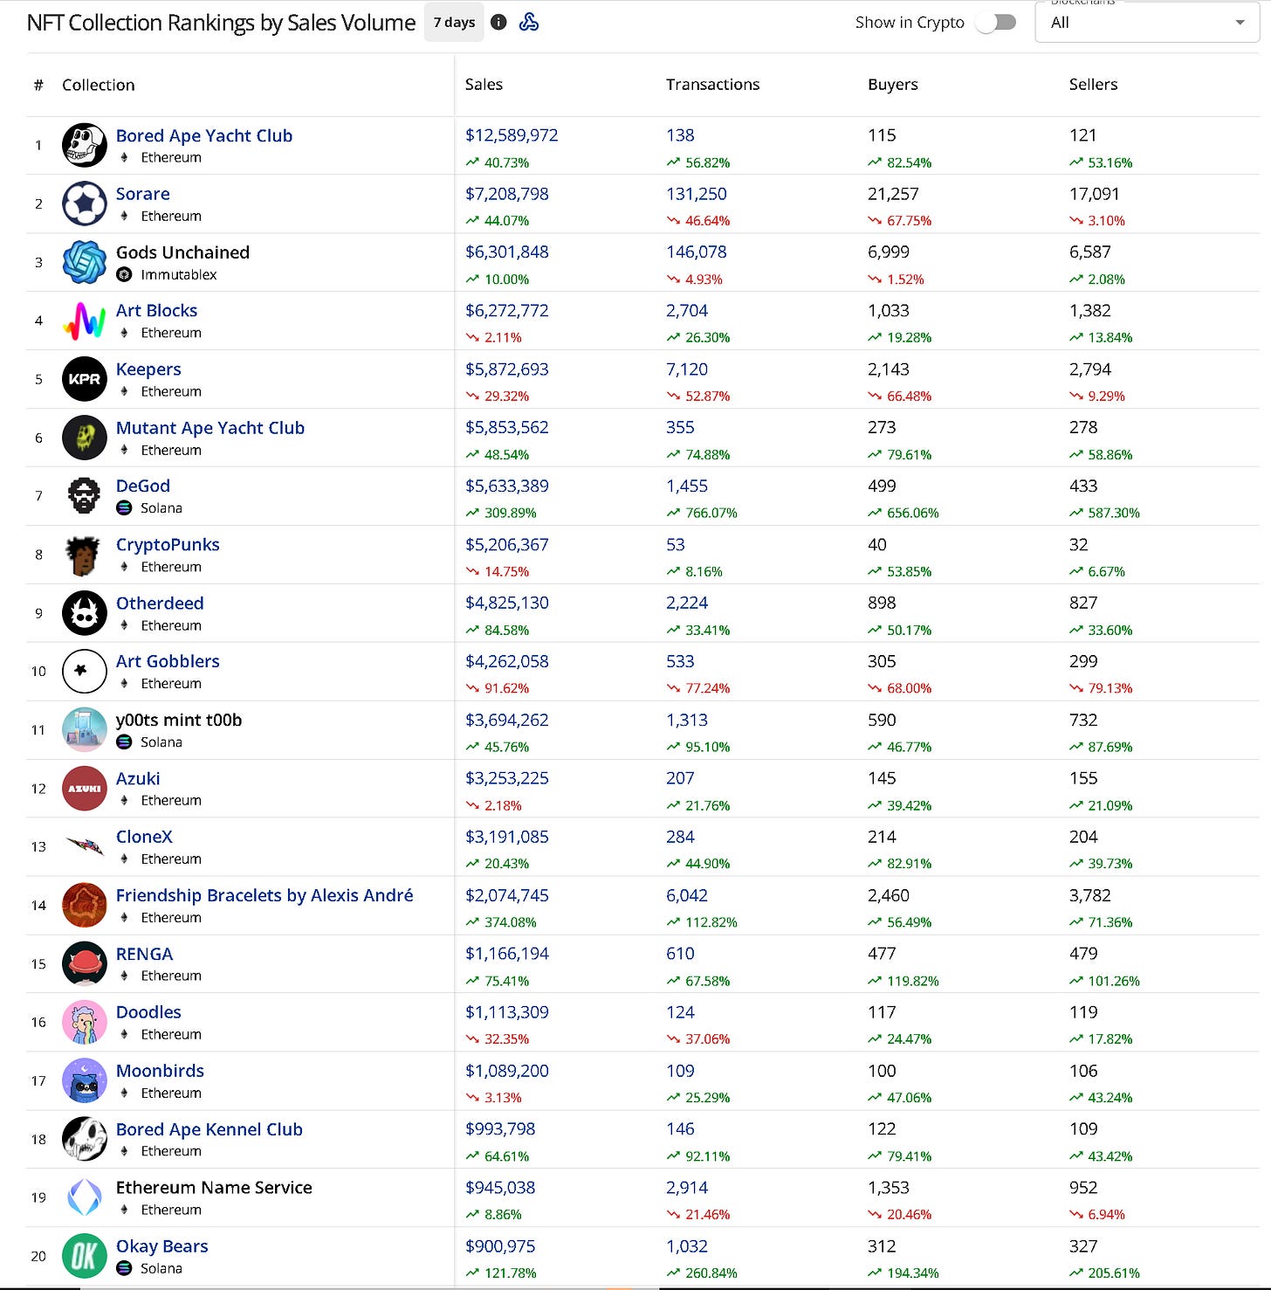The width and height of the screenshot is (1271, 1290).
Task: Click the Ethereum Name Service collection name
Action: pos(214,1188)
